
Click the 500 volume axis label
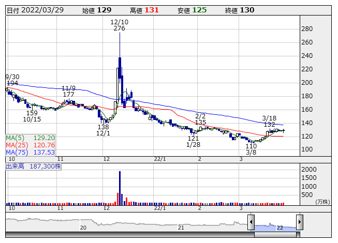click(x=307, y=195)
